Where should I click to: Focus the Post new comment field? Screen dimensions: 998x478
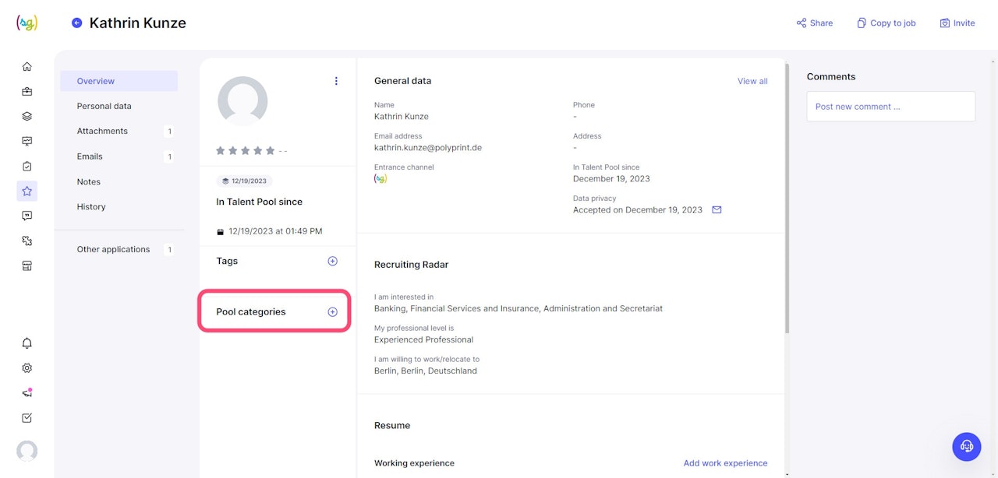(890, 107)
